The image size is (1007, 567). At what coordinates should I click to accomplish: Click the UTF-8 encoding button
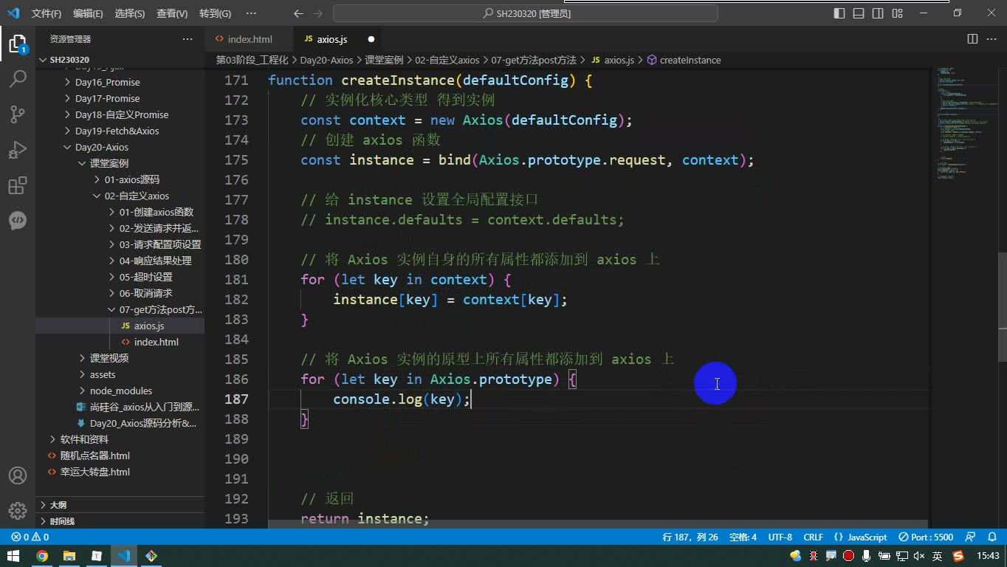point(780,537)
